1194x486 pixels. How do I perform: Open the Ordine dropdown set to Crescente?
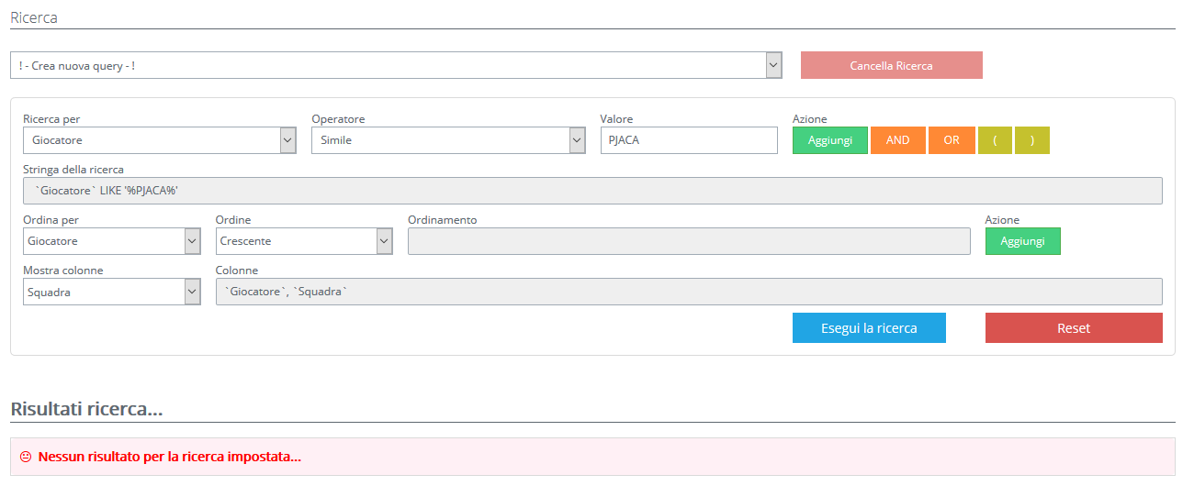304,241
